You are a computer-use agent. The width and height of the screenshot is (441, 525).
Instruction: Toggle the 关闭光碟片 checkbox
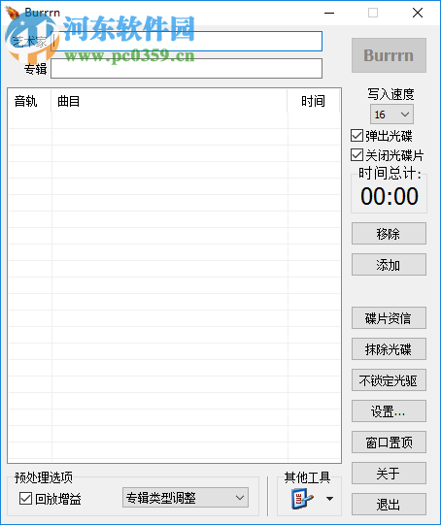356,155
